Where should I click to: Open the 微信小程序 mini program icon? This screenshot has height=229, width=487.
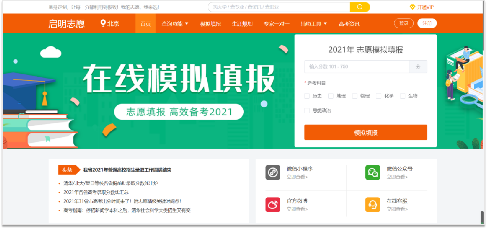tap(273, 173)
